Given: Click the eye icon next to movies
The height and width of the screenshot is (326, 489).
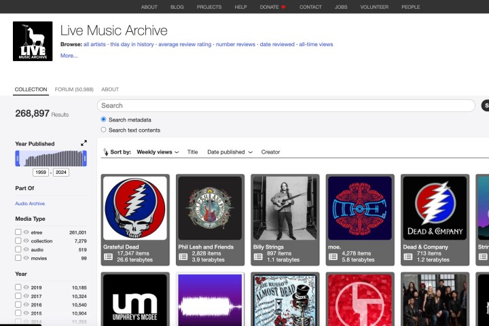Looking at the screenshot, I should 26,259.
